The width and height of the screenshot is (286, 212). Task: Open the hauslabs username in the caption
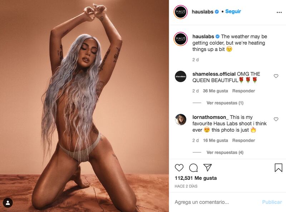pyautogui.click(x=203, y=36)
